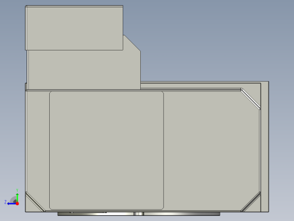Screen dimensions: 294x221
Task: Select the thin disc flange at the model's bottom
Action: [139, 214]
